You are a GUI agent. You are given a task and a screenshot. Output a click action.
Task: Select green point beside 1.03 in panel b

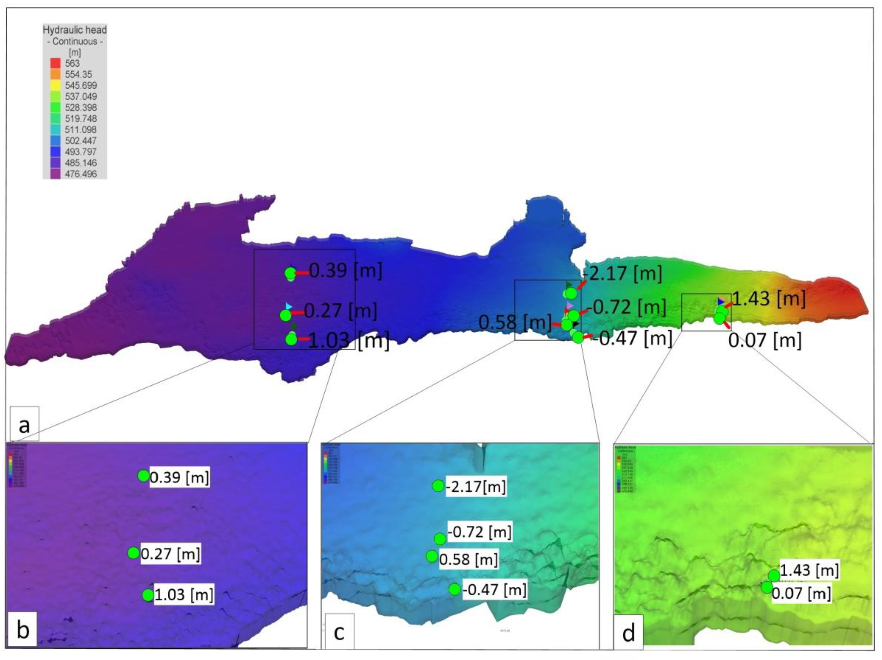(x=148, y=595)
